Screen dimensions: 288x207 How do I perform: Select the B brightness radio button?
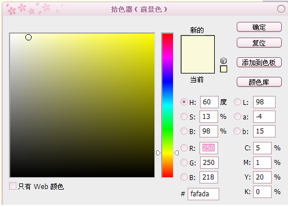(184, 131)
